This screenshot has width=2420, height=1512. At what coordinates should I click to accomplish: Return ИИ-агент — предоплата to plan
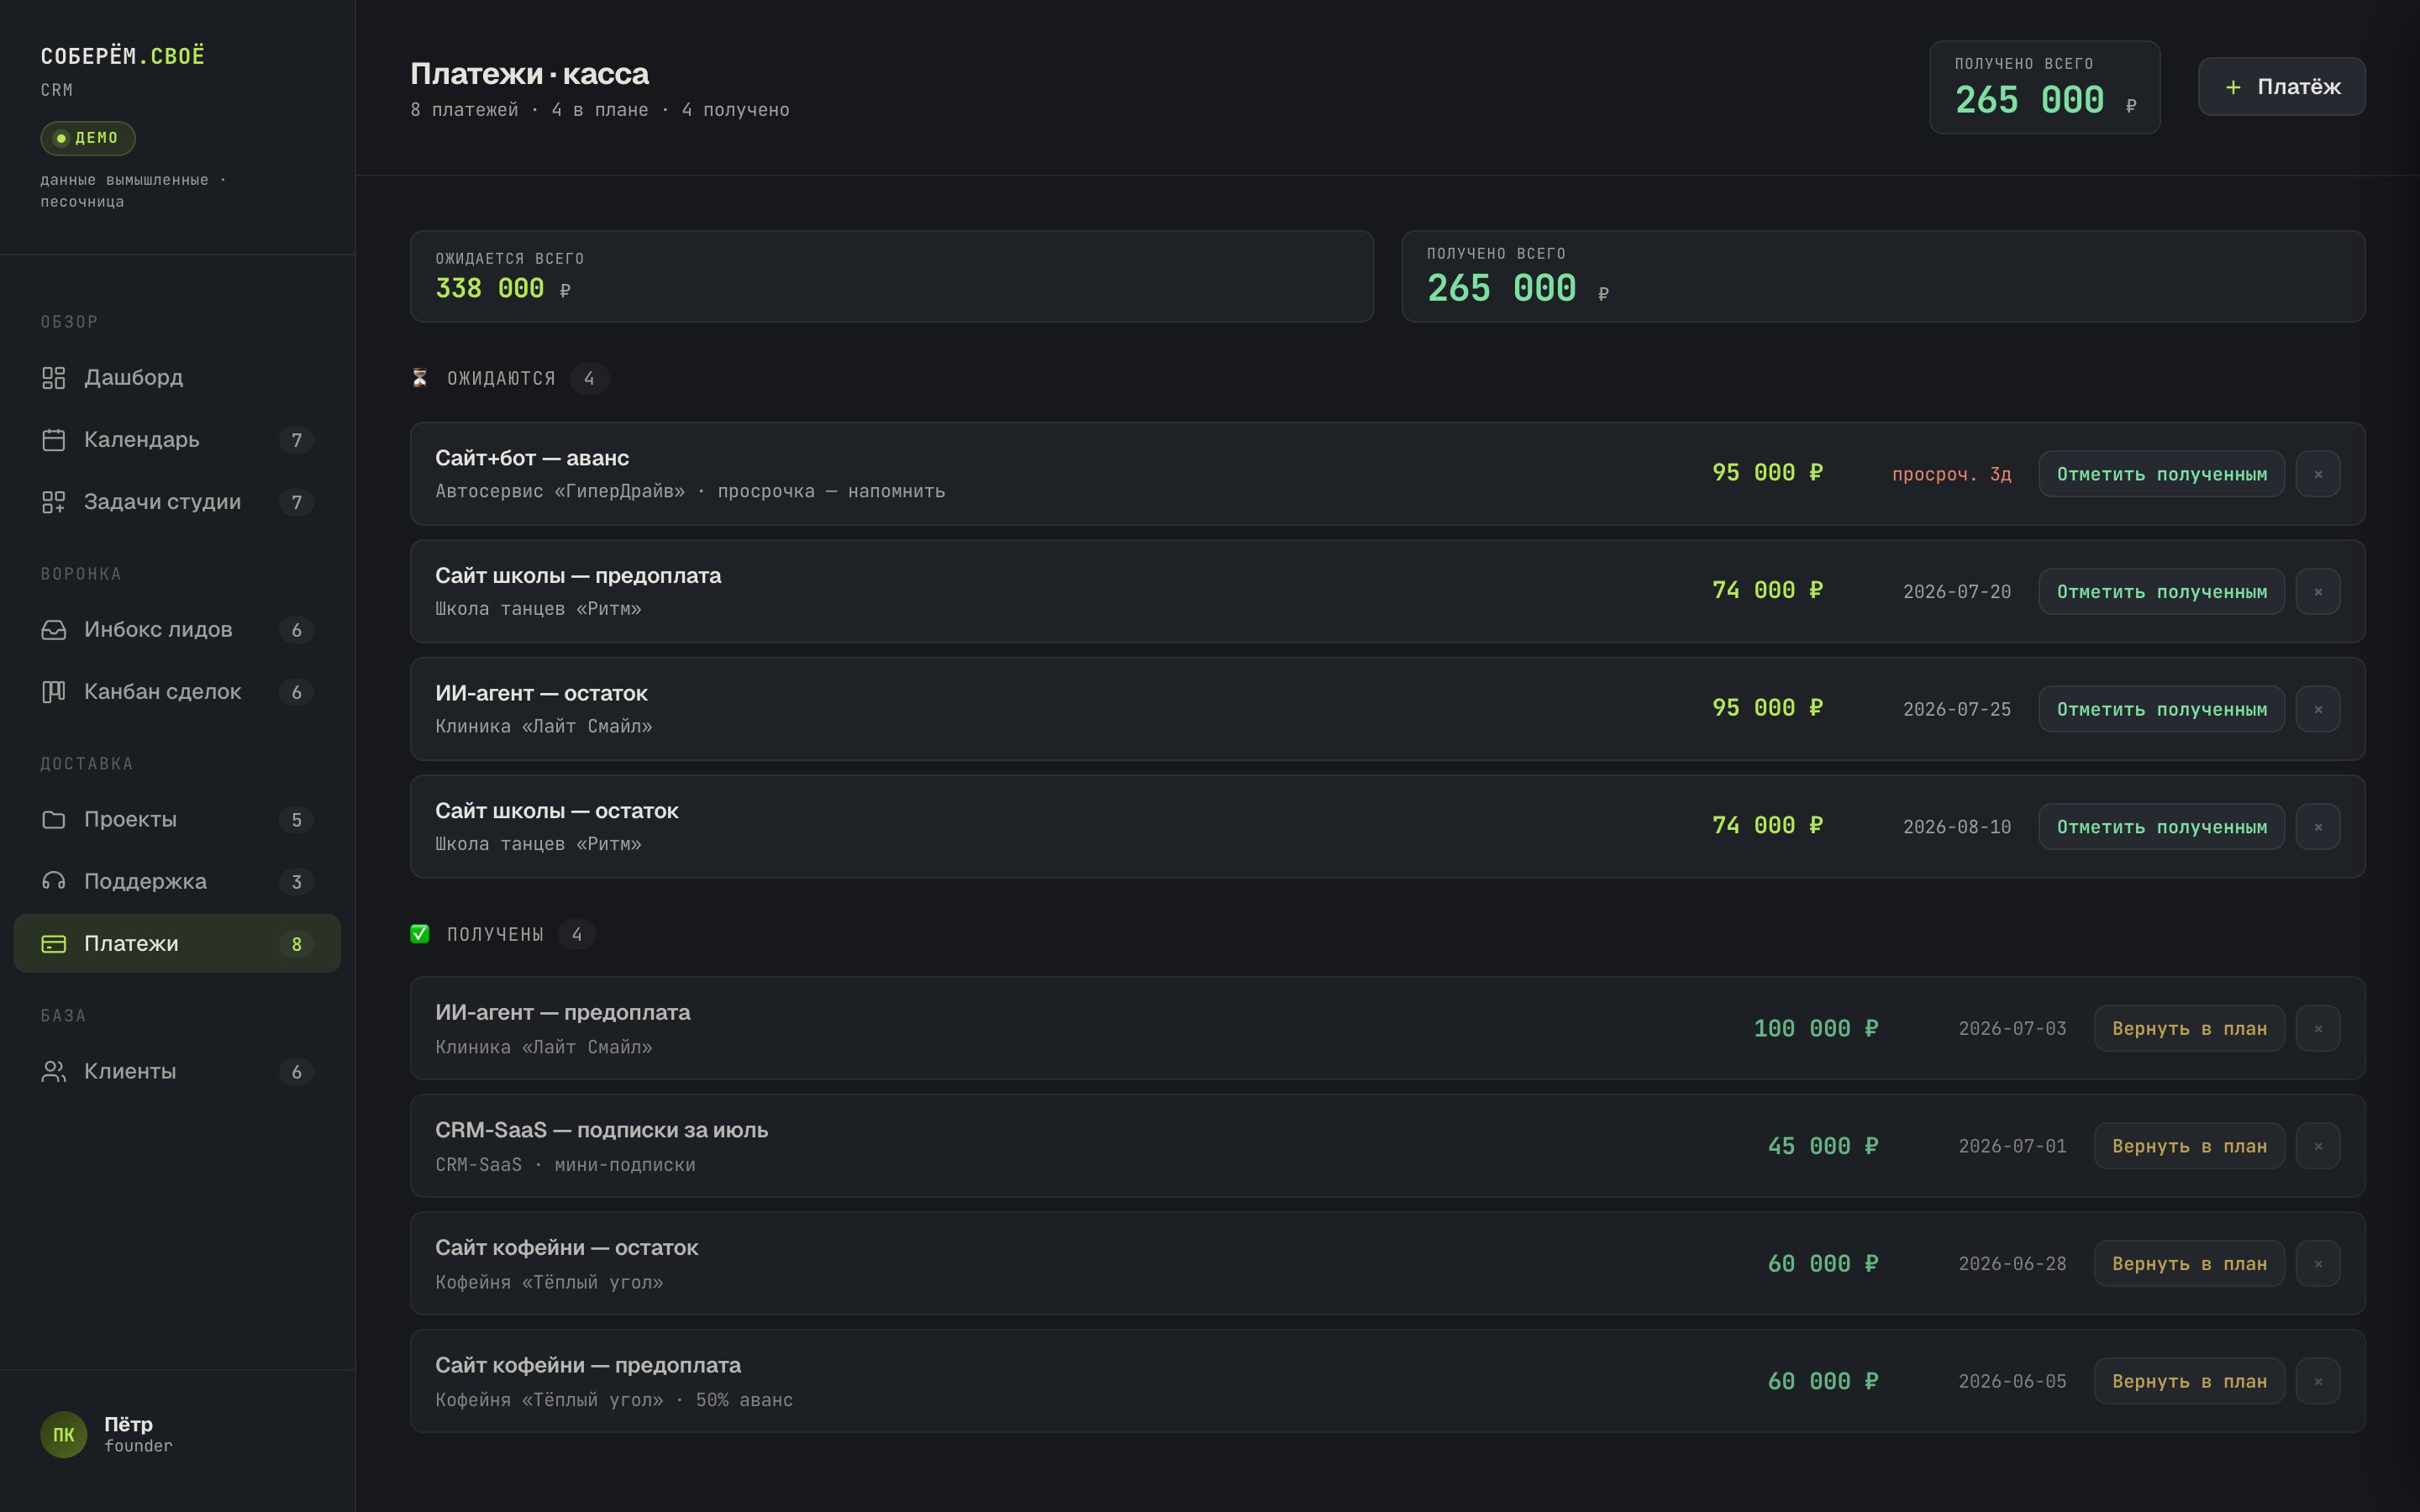click(x=2189, y=1028)
